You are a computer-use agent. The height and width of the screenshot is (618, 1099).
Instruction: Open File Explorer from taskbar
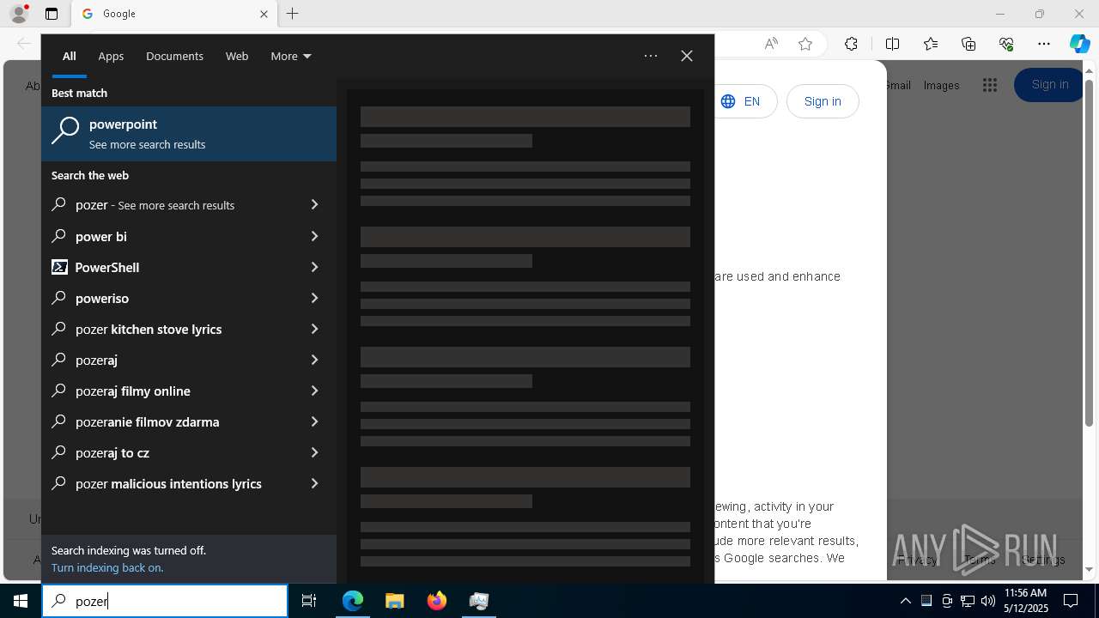tap(395, 601)
